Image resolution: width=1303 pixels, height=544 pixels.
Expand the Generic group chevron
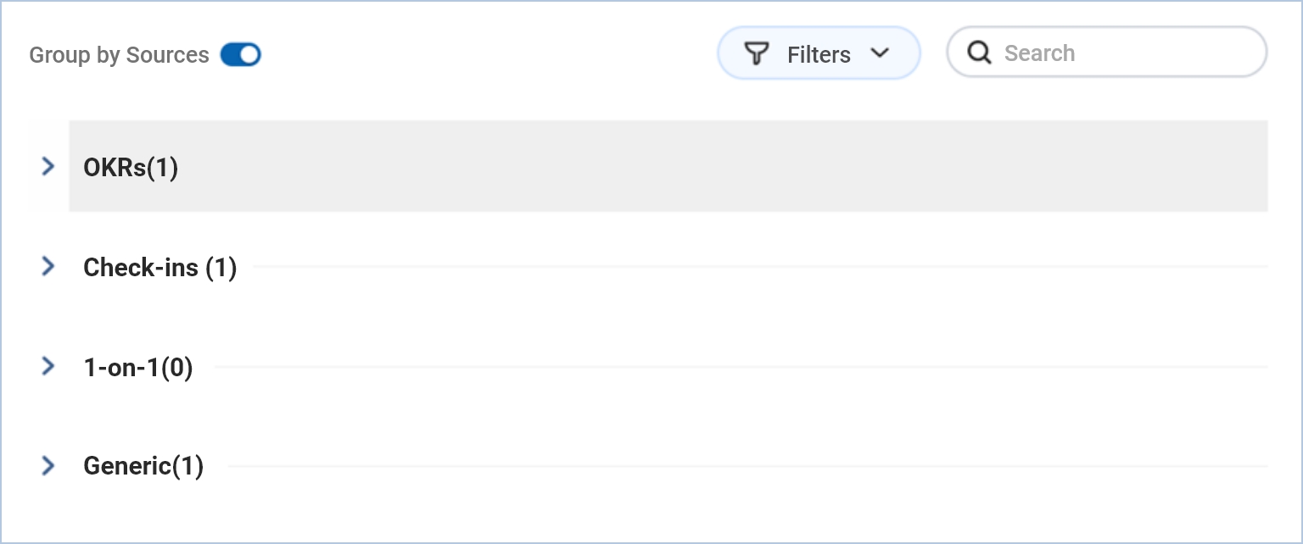point(48,465)
